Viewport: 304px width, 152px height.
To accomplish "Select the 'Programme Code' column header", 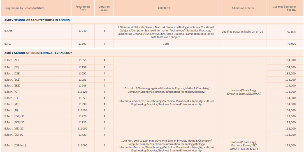I will click(x=83, y=8).
